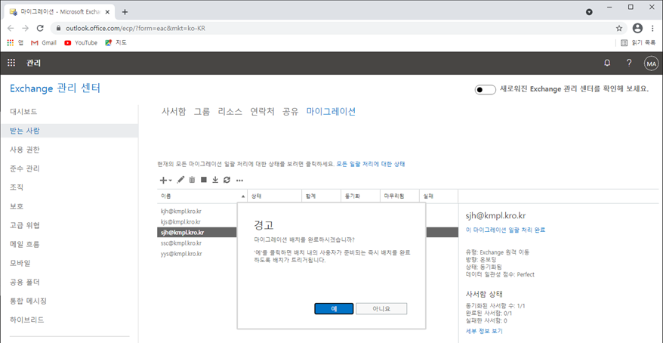Image resolution: width=663 pixels, height=343 pixels.
Task: Click browser forward arrow
Action: [26, 29]
